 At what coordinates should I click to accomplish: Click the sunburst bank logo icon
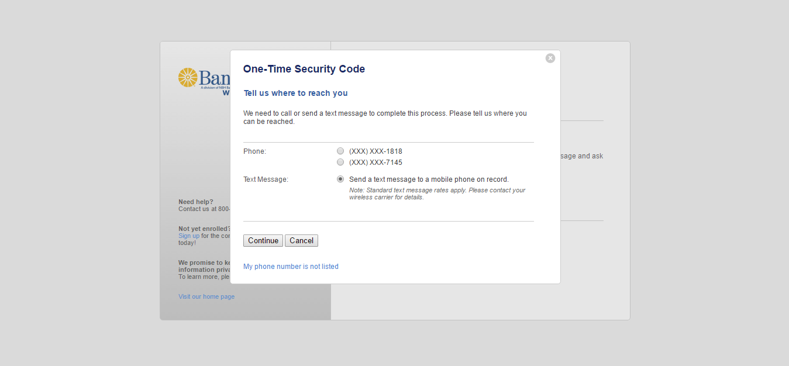(x=188, y=78)
